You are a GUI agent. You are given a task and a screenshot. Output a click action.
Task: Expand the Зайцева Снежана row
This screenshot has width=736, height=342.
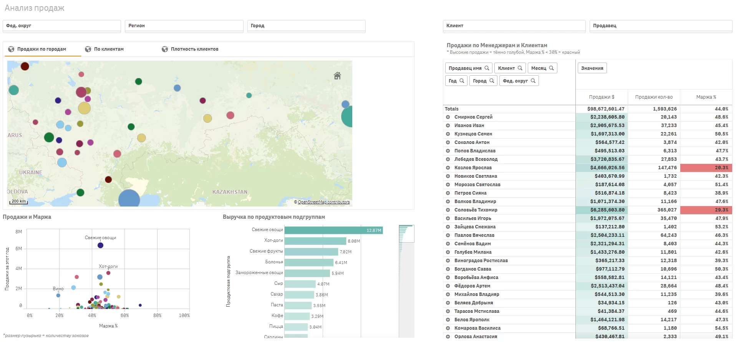(448, 227)
